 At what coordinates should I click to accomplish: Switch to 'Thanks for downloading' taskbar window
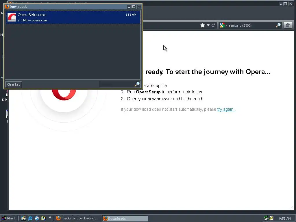[78, 218]
